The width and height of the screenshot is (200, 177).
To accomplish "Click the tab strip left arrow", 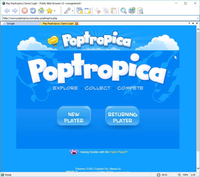I will tap(189, 23).
